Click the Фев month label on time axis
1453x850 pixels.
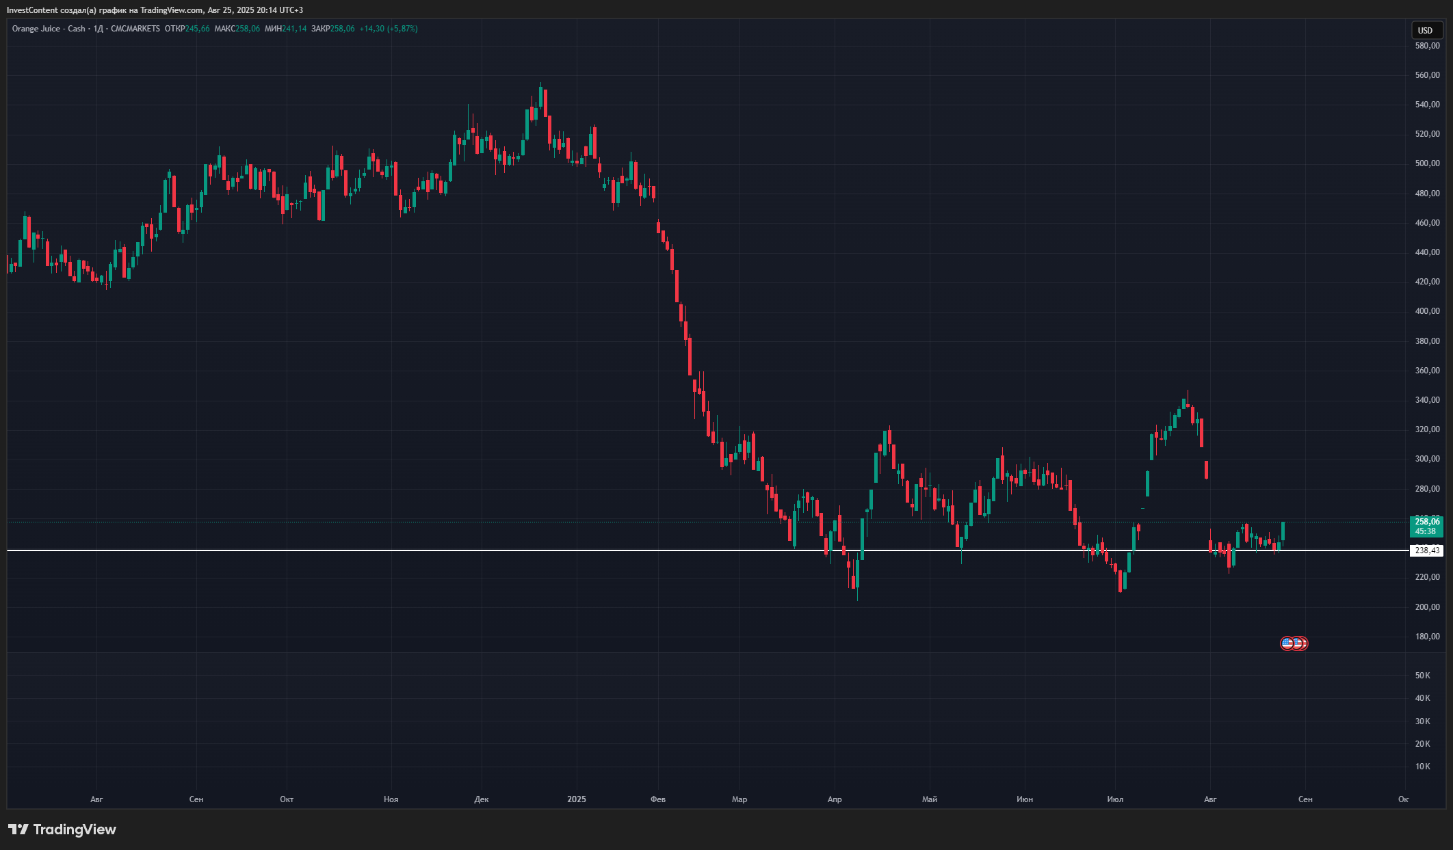pyautogui.click(x=658, y=799)
